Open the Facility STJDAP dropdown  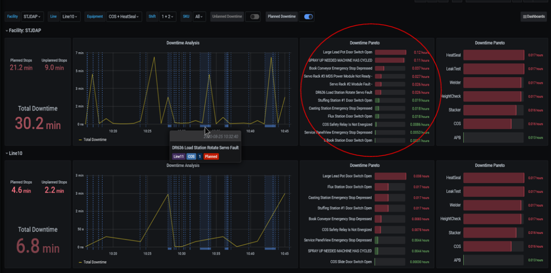click(x=33, y=17)
